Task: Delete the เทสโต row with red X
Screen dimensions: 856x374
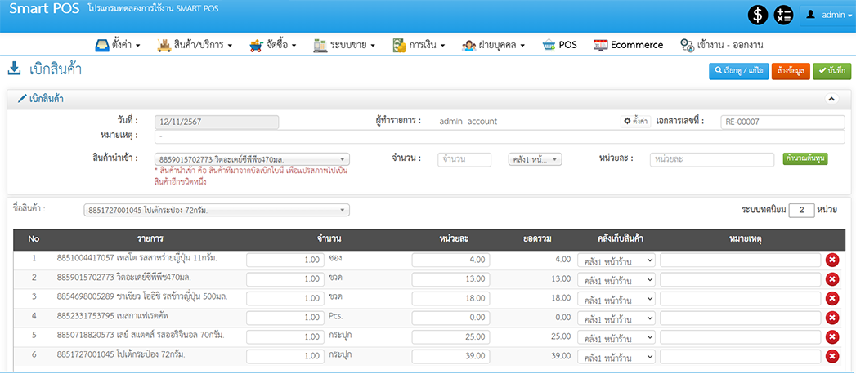Action: [832, 260]
